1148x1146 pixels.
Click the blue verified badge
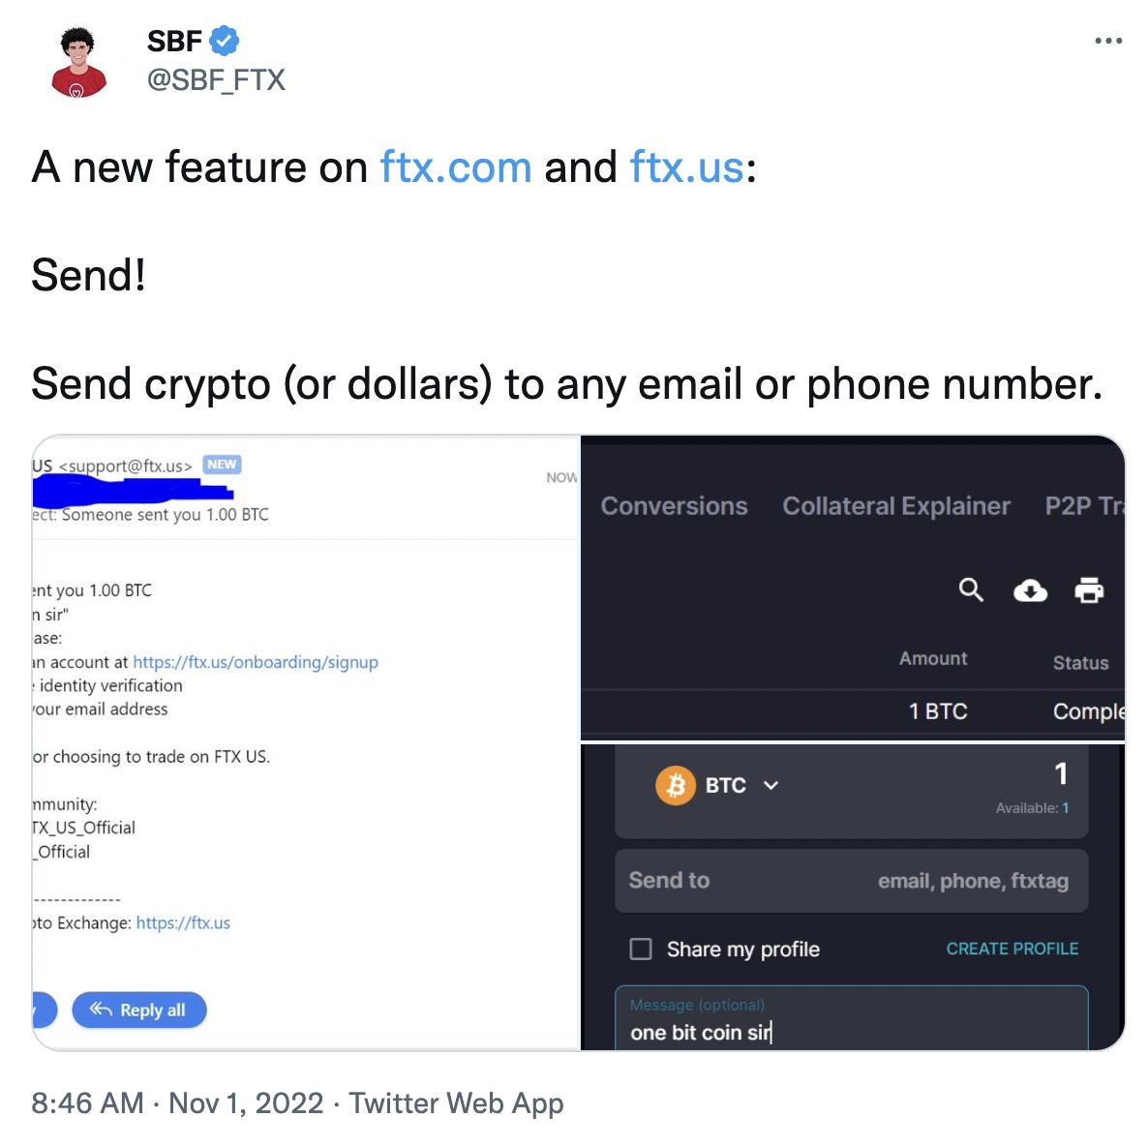225,41
